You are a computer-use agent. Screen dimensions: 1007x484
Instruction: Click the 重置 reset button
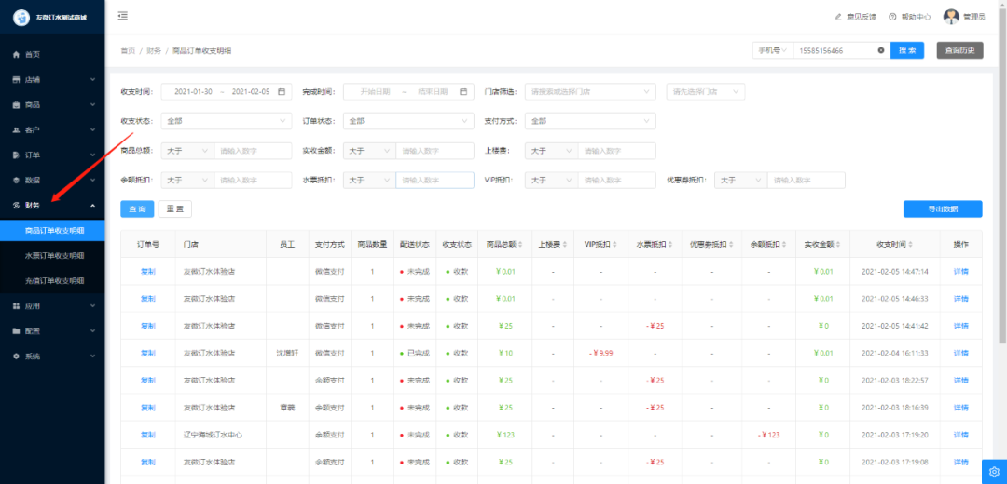[174, 209]
